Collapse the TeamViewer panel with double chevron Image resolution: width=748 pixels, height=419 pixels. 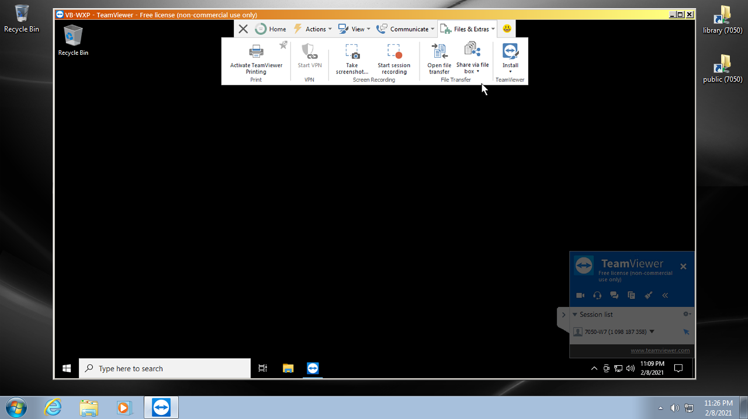pos(665,295)
